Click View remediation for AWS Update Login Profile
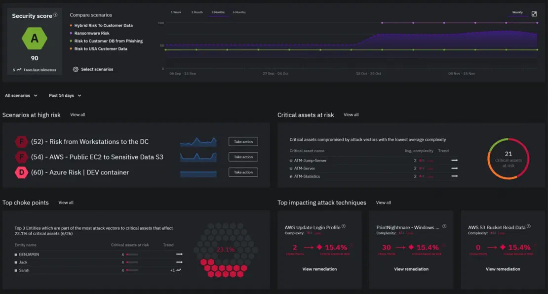The width and height of the screenshot is (548, 294). [319, 269]
